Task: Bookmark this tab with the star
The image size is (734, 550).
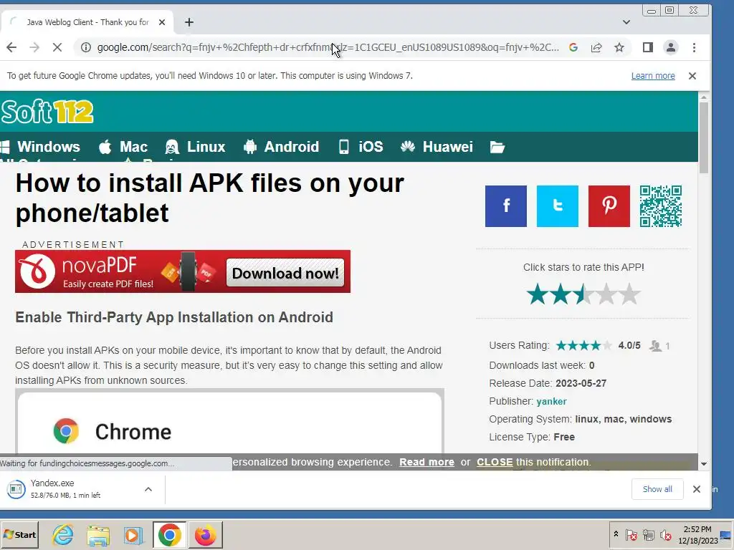Action: point(619,47)
